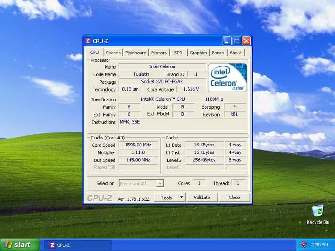The height and width of the screenshot is (251, 335).
Task: Open the Bench tab
Action: coord(218,53)
